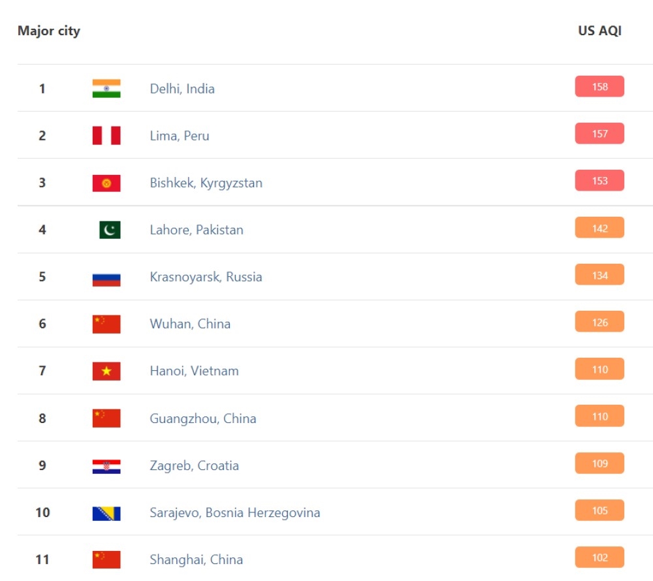Click the China flag beside Shanghai
The width and height of the screenshot is (653, 581).
106,559
